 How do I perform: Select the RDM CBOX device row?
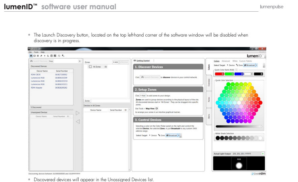(51, 75)
